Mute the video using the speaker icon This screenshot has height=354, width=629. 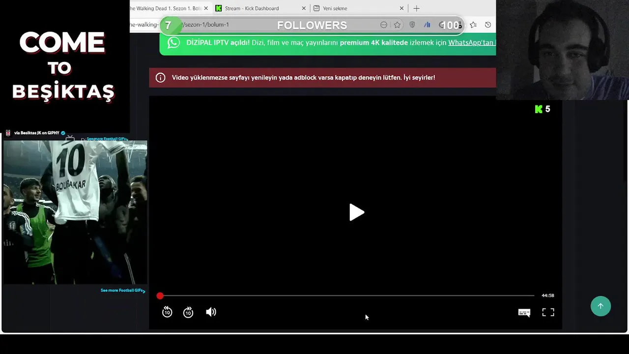(x=211, y=312)
